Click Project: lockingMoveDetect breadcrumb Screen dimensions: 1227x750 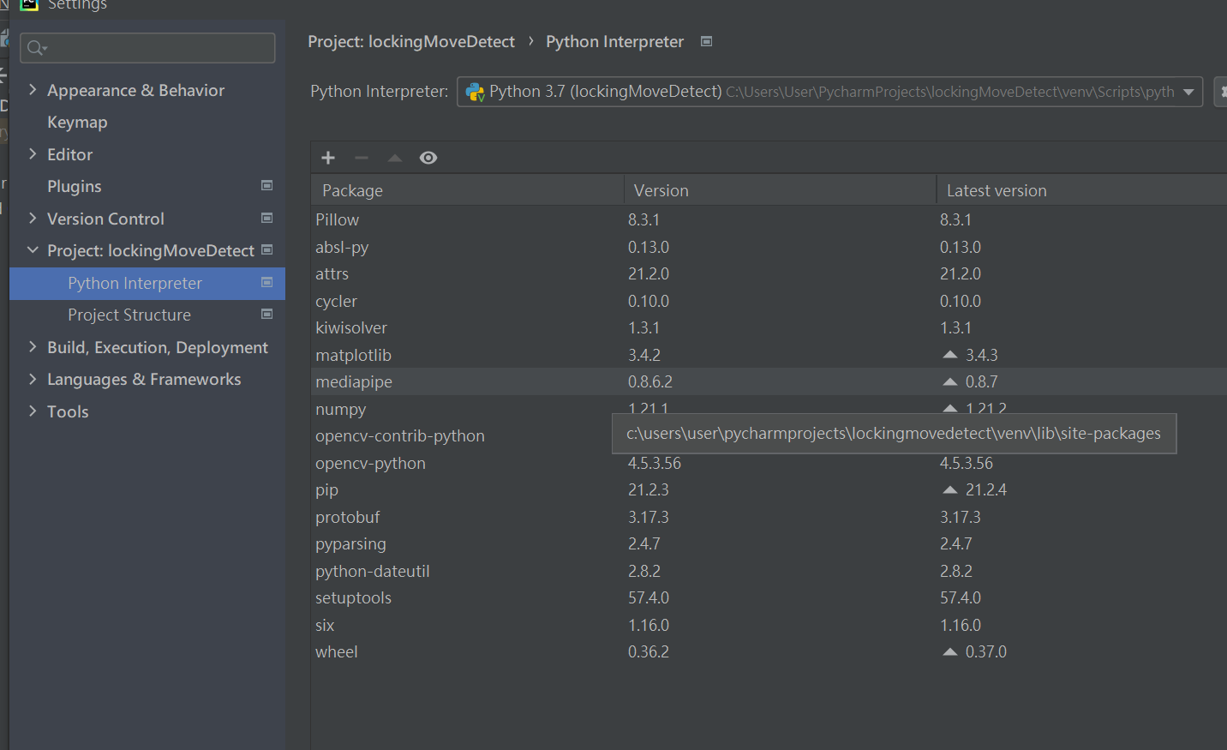point(411,41)
